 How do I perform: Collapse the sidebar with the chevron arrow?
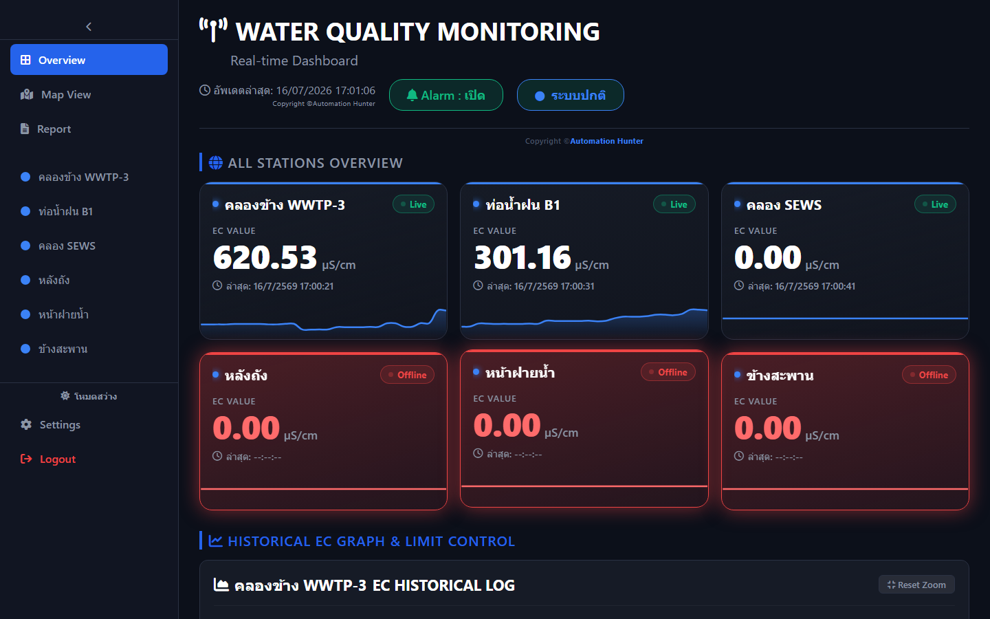point(89,26)
